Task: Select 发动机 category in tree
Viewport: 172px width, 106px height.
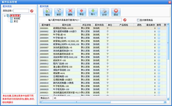Action: 17,19
